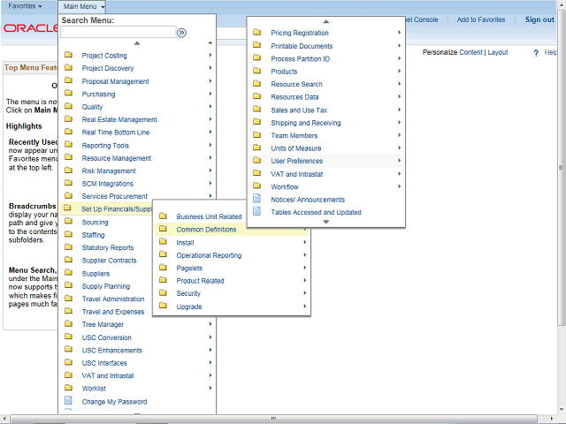This screenshot has width=566, height=424.
Task: Expand the Project Discovery submenu arrow
Action: [210, 68]
